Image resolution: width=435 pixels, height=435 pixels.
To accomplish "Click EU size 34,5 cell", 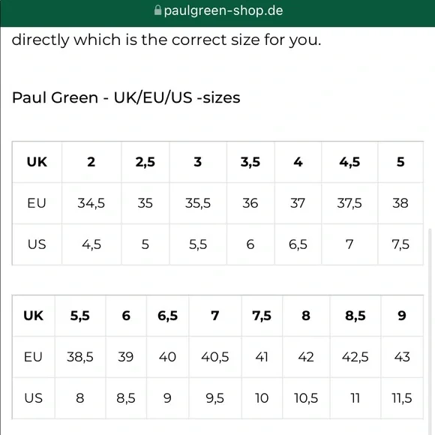I will pos(91,203).
